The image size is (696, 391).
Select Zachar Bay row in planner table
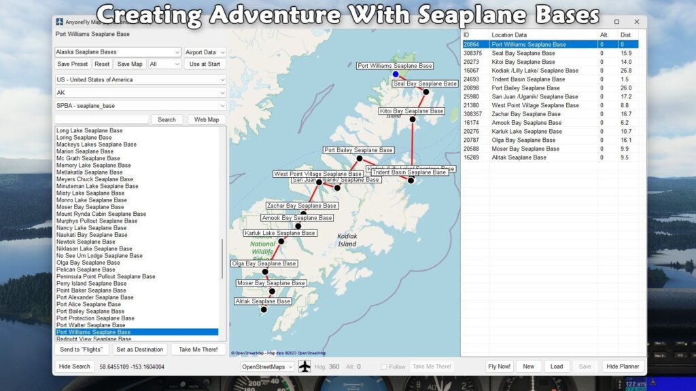coord(527,114)
